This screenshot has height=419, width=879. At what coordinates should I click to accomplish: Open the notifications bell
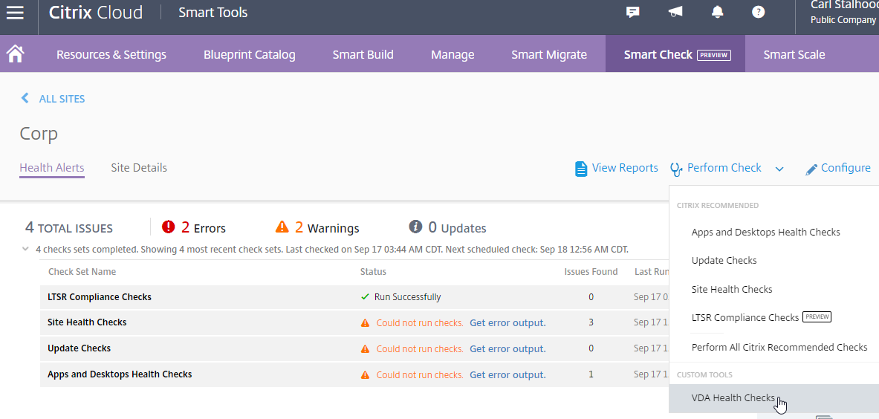718,12
